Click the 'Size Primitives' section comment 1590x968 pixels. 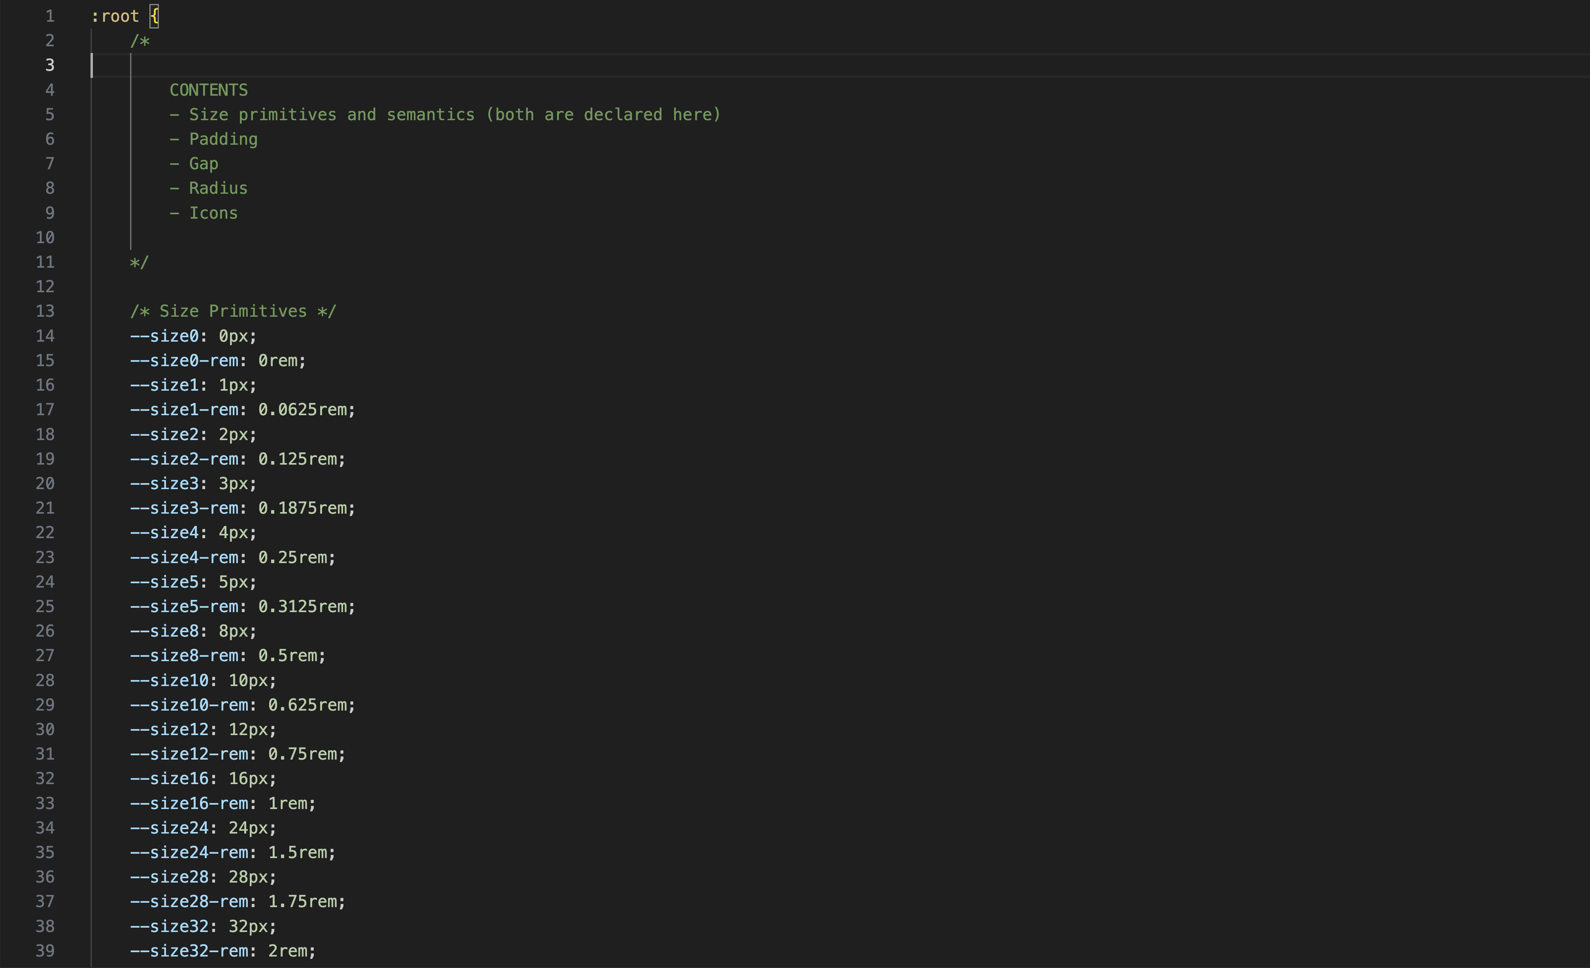[233, 311]
